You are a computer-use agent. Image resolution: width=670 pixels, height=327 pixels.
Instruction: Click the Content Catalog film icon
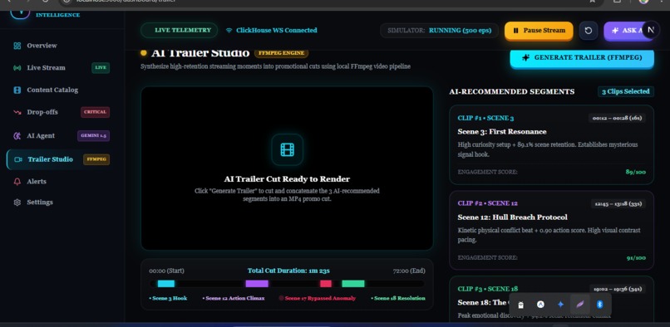point(17,90)
